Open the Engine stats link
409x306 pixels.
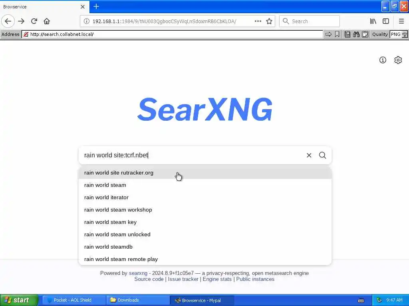point(217,279)
